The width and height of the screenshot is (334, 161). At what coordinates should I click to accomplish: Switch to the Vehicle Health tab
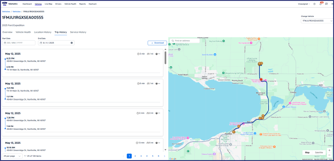(x=23, y=32)
